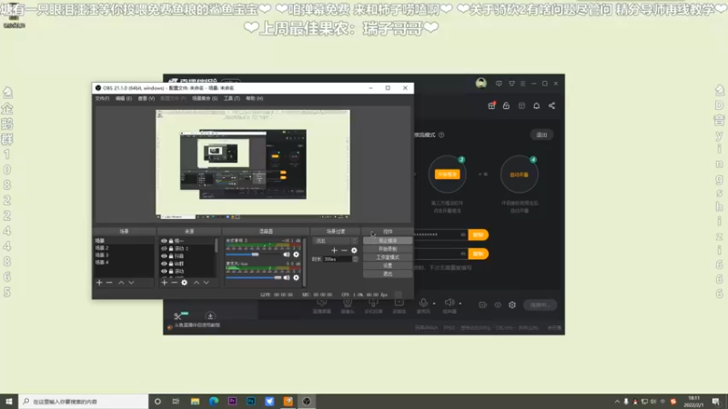Add a scene transition with plus icon
Screen dimensions: 728x409
pyautogui.click(x=334, y=251)
